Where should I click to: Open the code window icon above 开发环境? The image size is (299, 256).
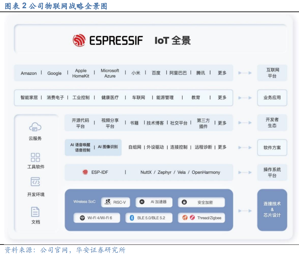pos(35,181)
